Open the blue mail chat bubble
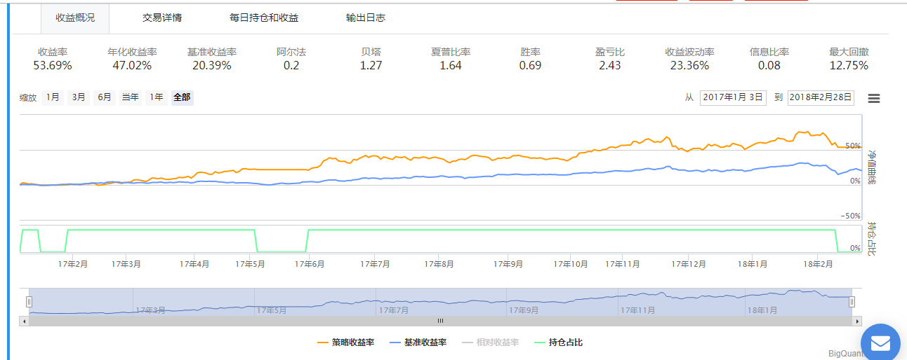 (880, 342)
